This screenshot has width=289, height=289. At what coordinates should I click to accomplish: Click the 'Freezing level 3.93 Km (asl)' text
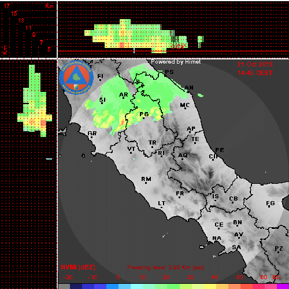tap(166, 268)
